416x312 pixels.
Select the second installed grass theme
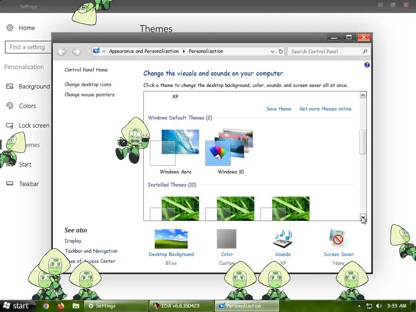pyautogui.click(x=230, y=208)
